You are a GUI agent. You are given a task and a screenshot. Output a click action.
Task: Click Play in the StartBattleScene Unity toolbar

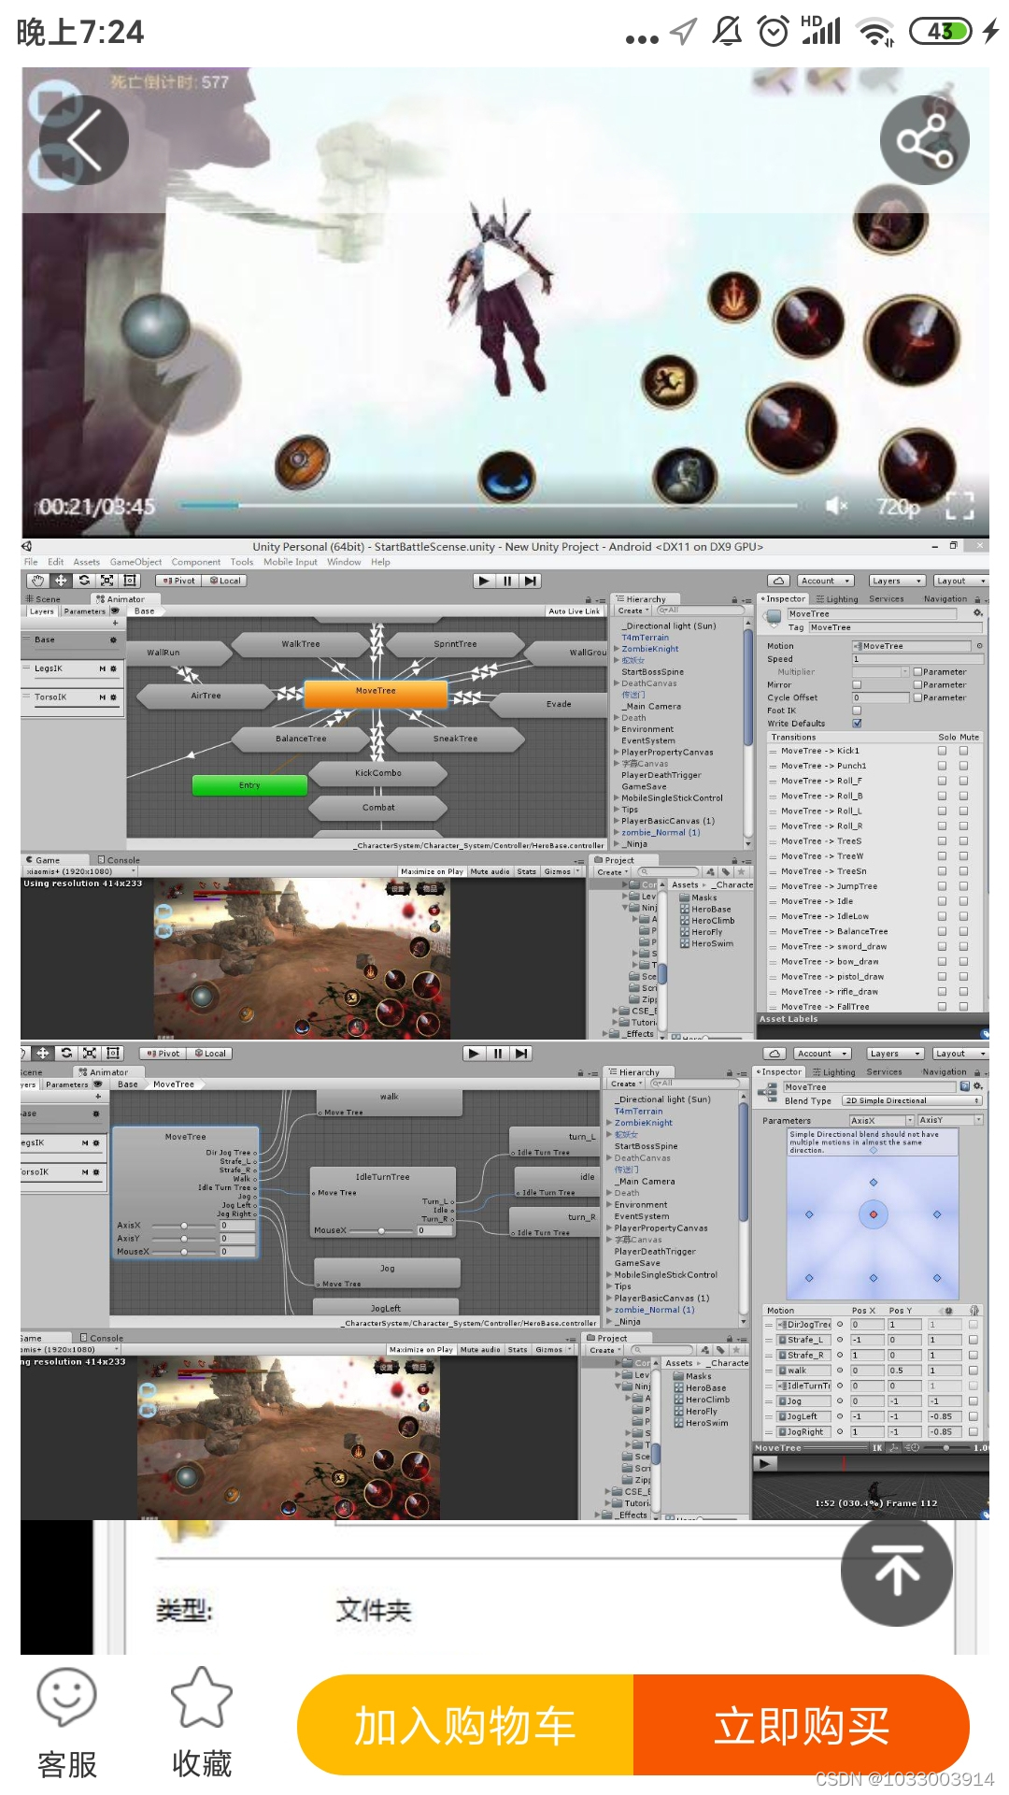point(483,581)
